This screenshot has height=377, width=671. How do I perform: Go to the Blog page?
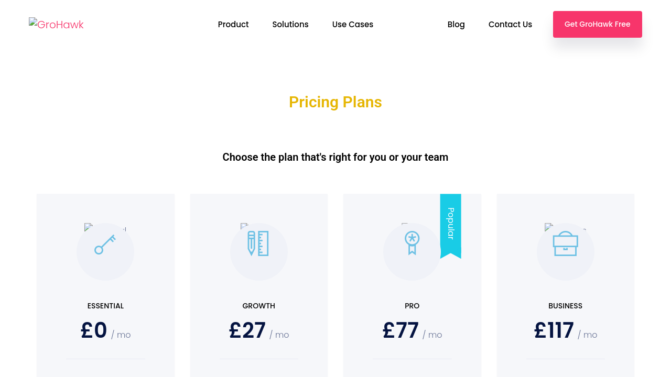coord(456,25)
